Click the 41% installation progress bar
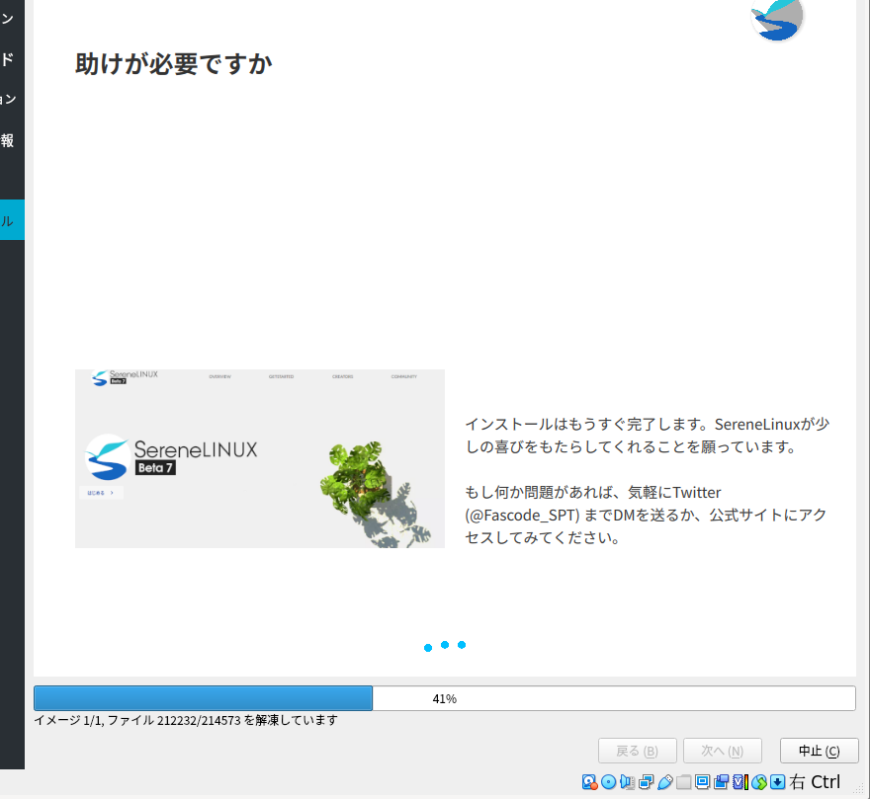 click(445, 698)
